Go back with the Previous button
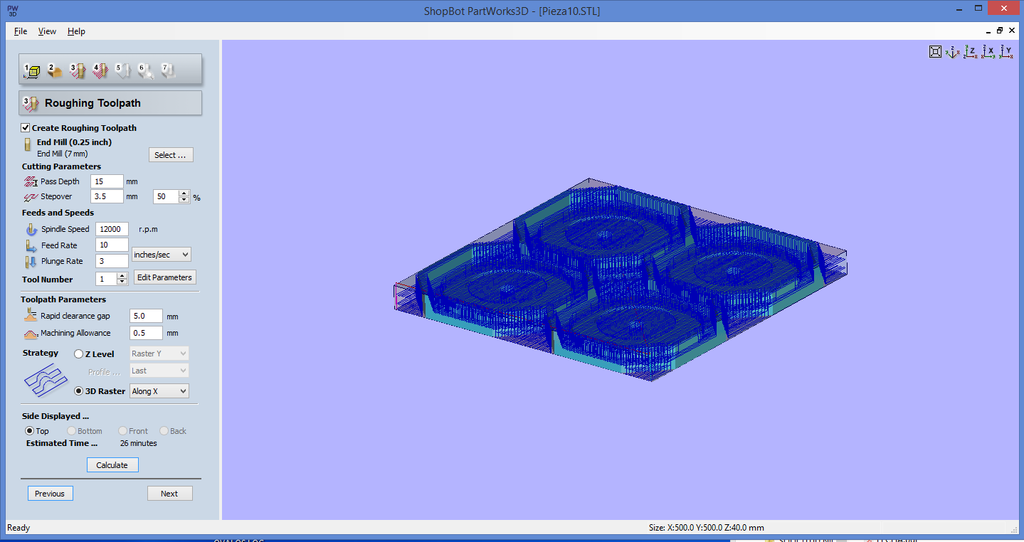 point(50,494)
